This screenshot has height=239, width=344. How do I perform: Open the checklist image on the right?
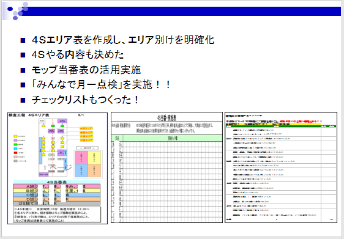(x=281, y=167)
